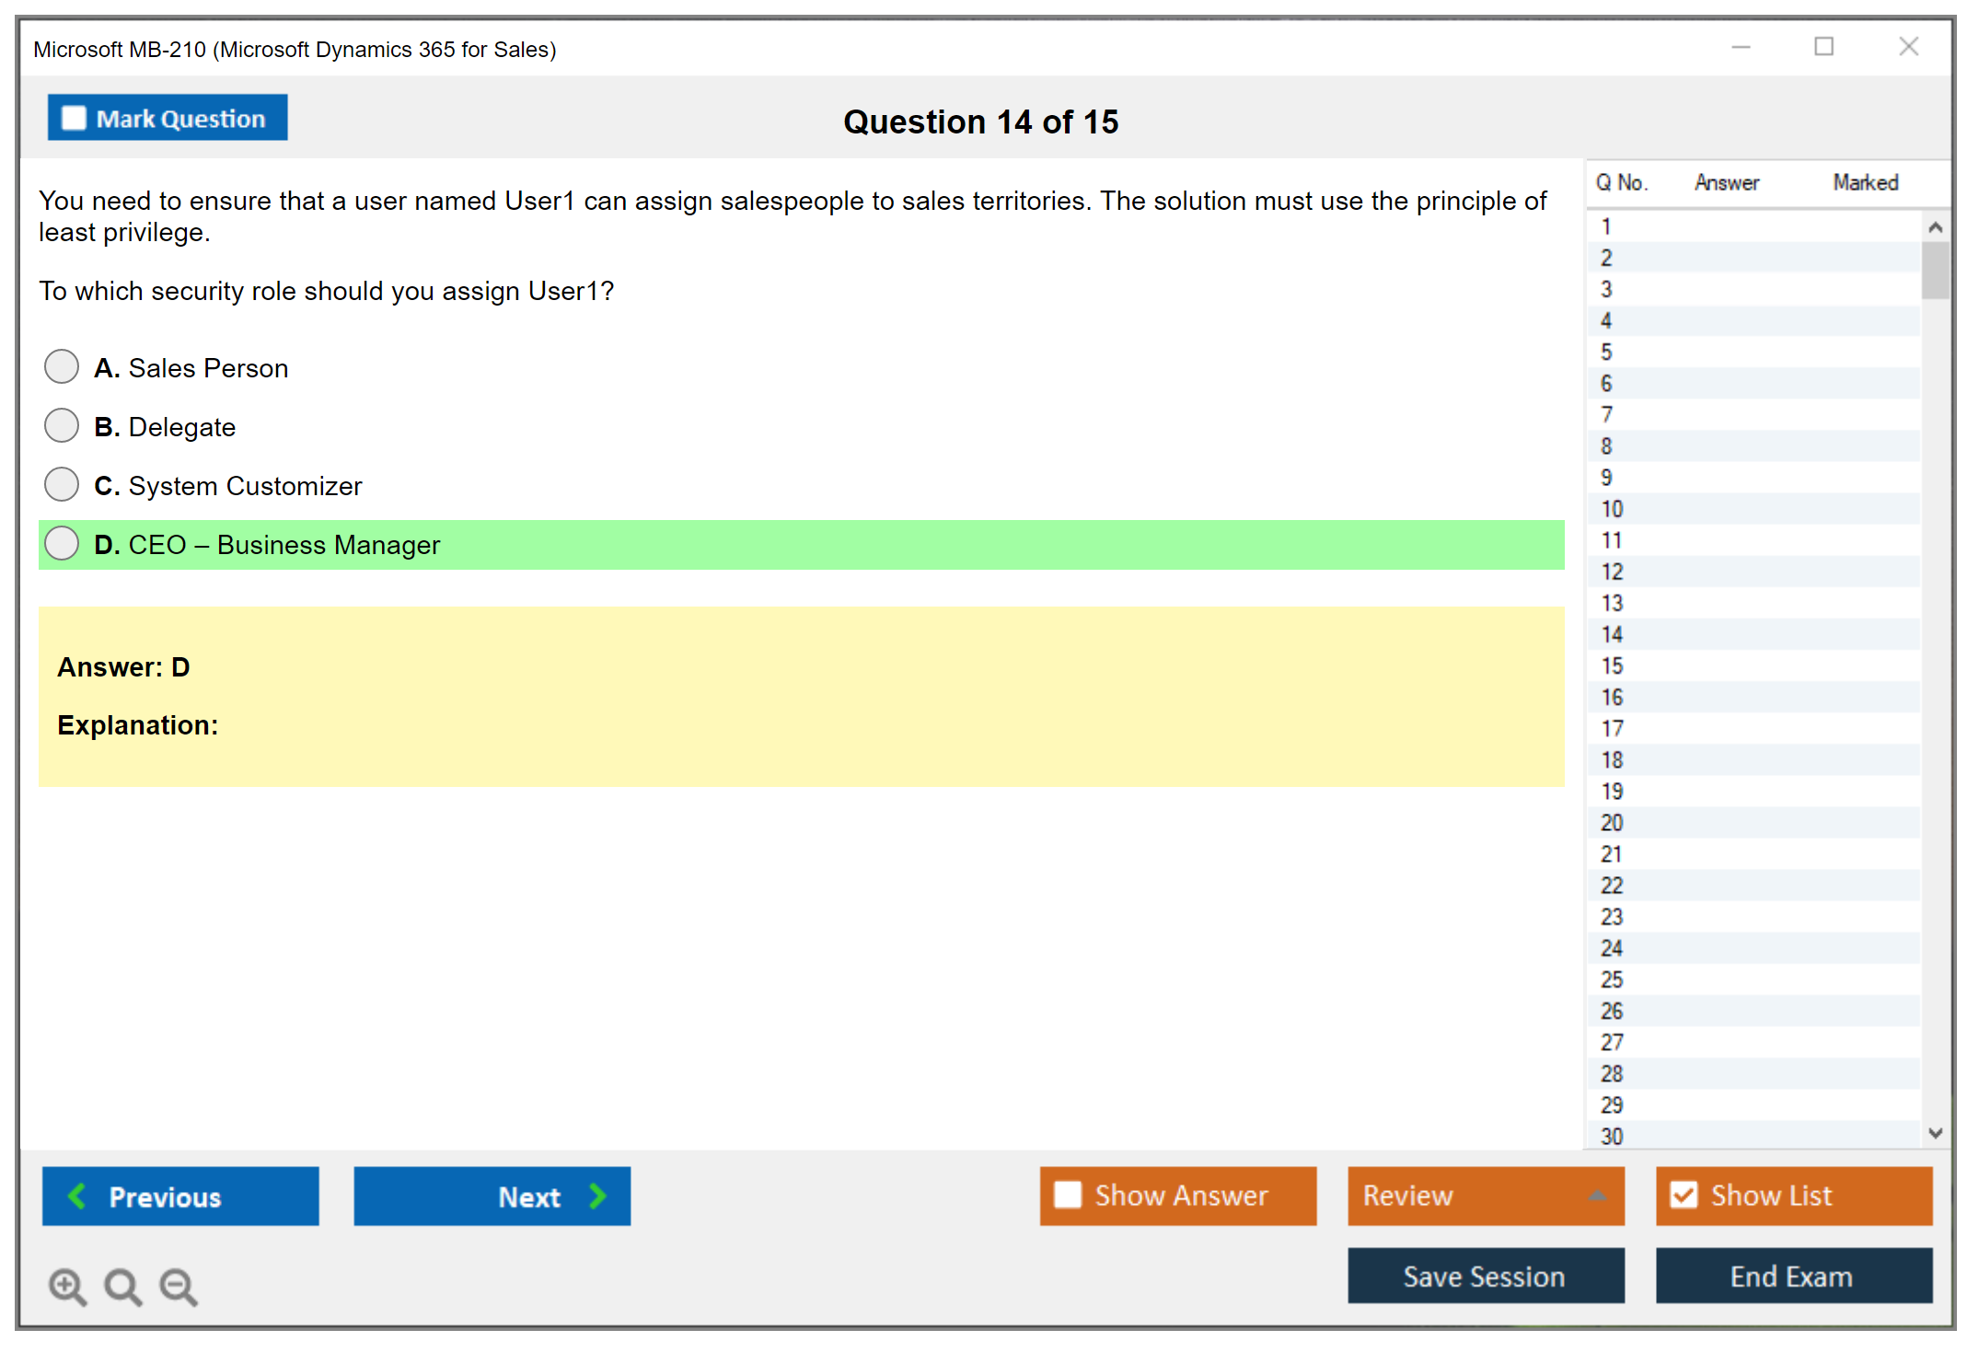
Task: Click the green left arrow on Previous
Action: point(77,1196)
